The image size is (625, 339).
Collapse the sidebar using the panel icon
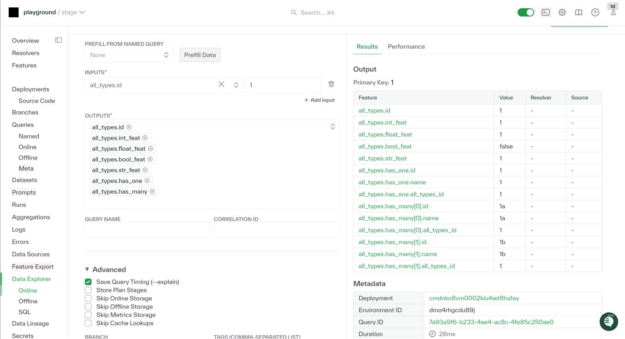[x=58, y=40]
